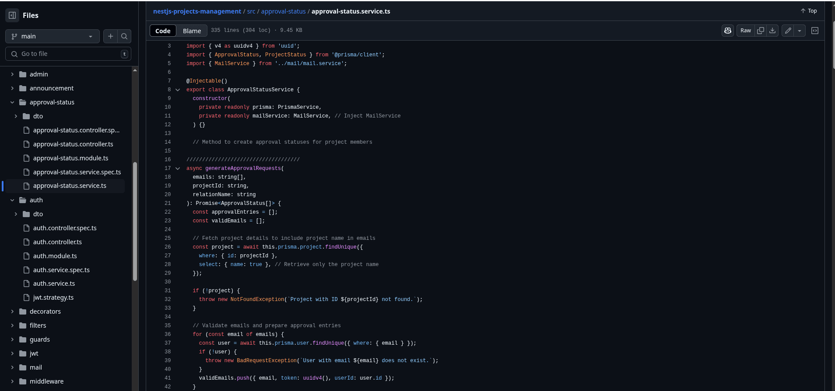The width and height of the screenshot is (835, 391).
Task: Switch to the Blame tab
Action: [192, 31]
